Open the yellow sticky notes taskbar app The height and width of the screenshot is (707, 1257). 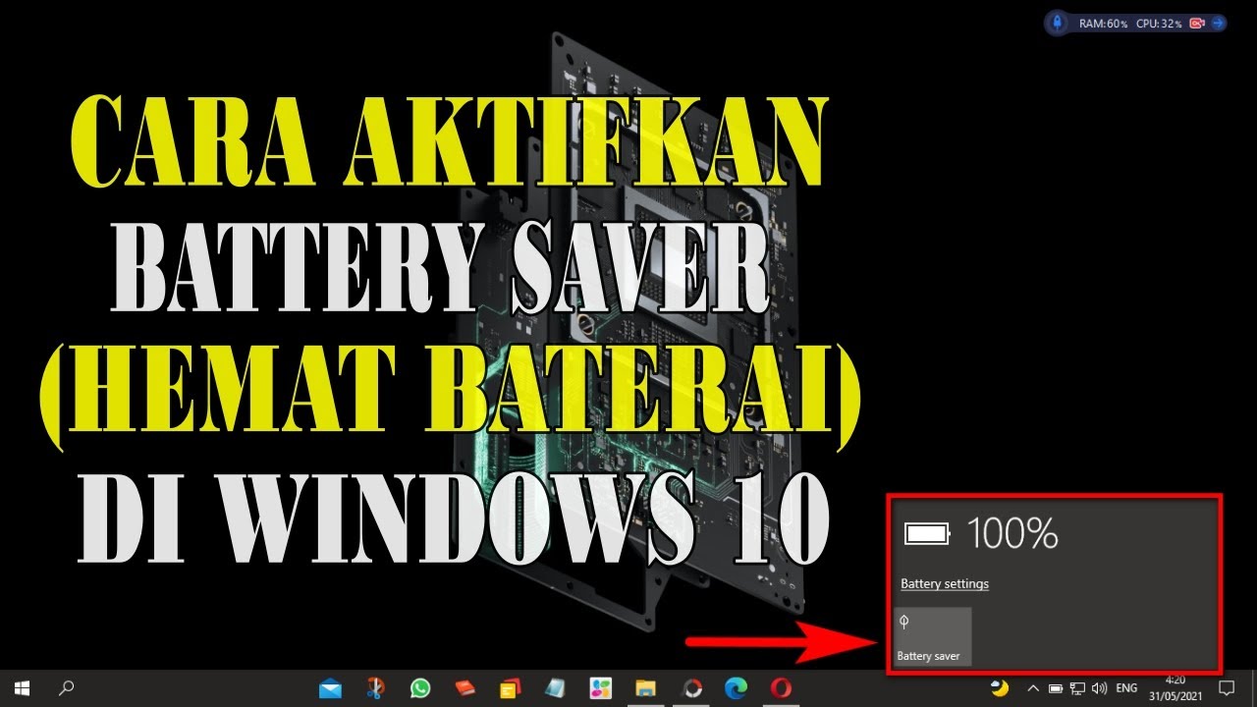tap(510, 688)
